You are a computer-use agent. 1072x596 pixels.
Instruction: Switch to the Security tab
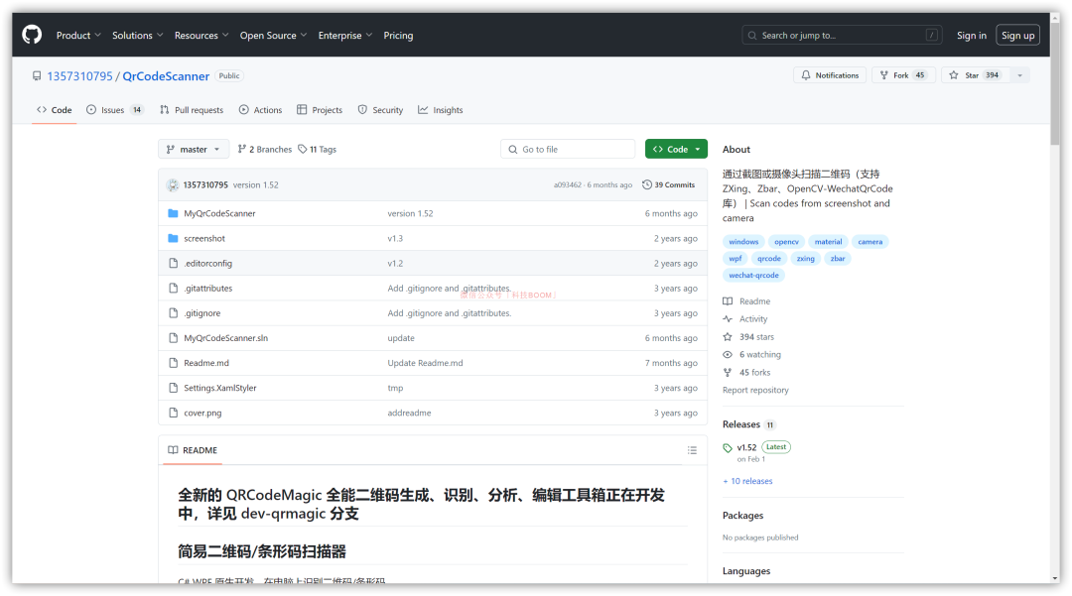pos(381,110)
